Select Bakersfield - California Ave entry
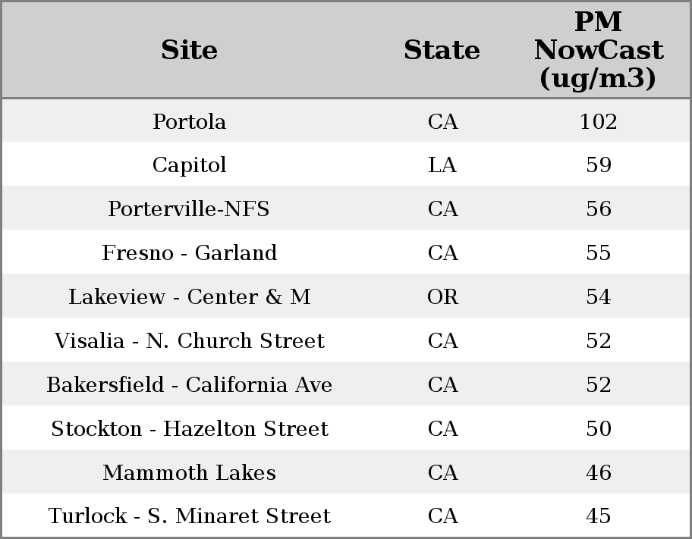 click(x=189, y=385)
